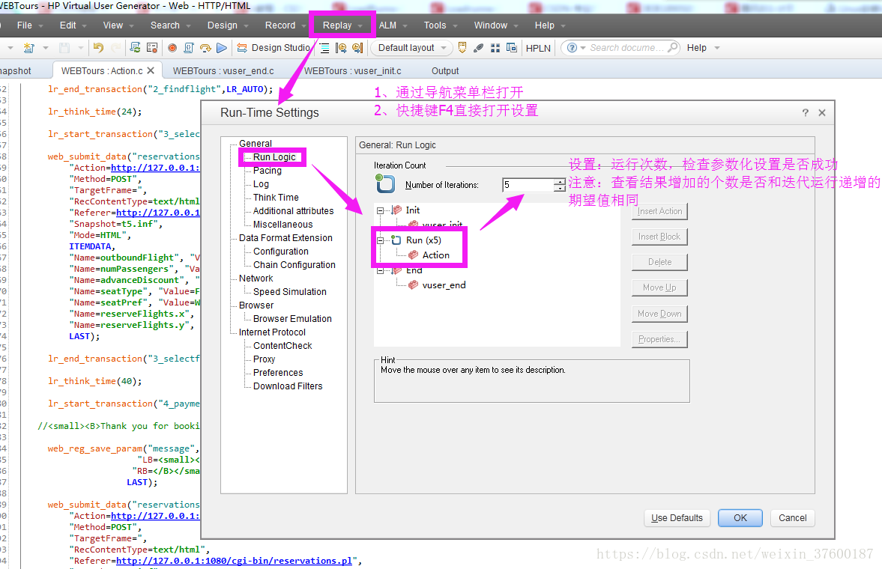Select Speed Simulation in settings tree
The width and height of the screenshot is (882, 569).
point(290,292)
